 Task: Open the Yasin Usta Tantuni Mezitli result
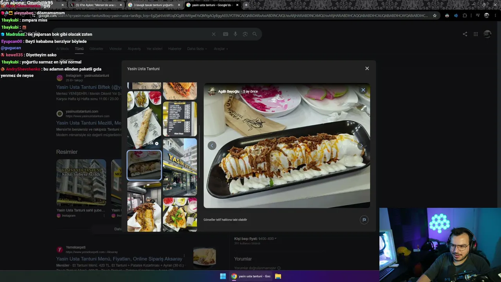pyautogui.click(x=88, y=123)
